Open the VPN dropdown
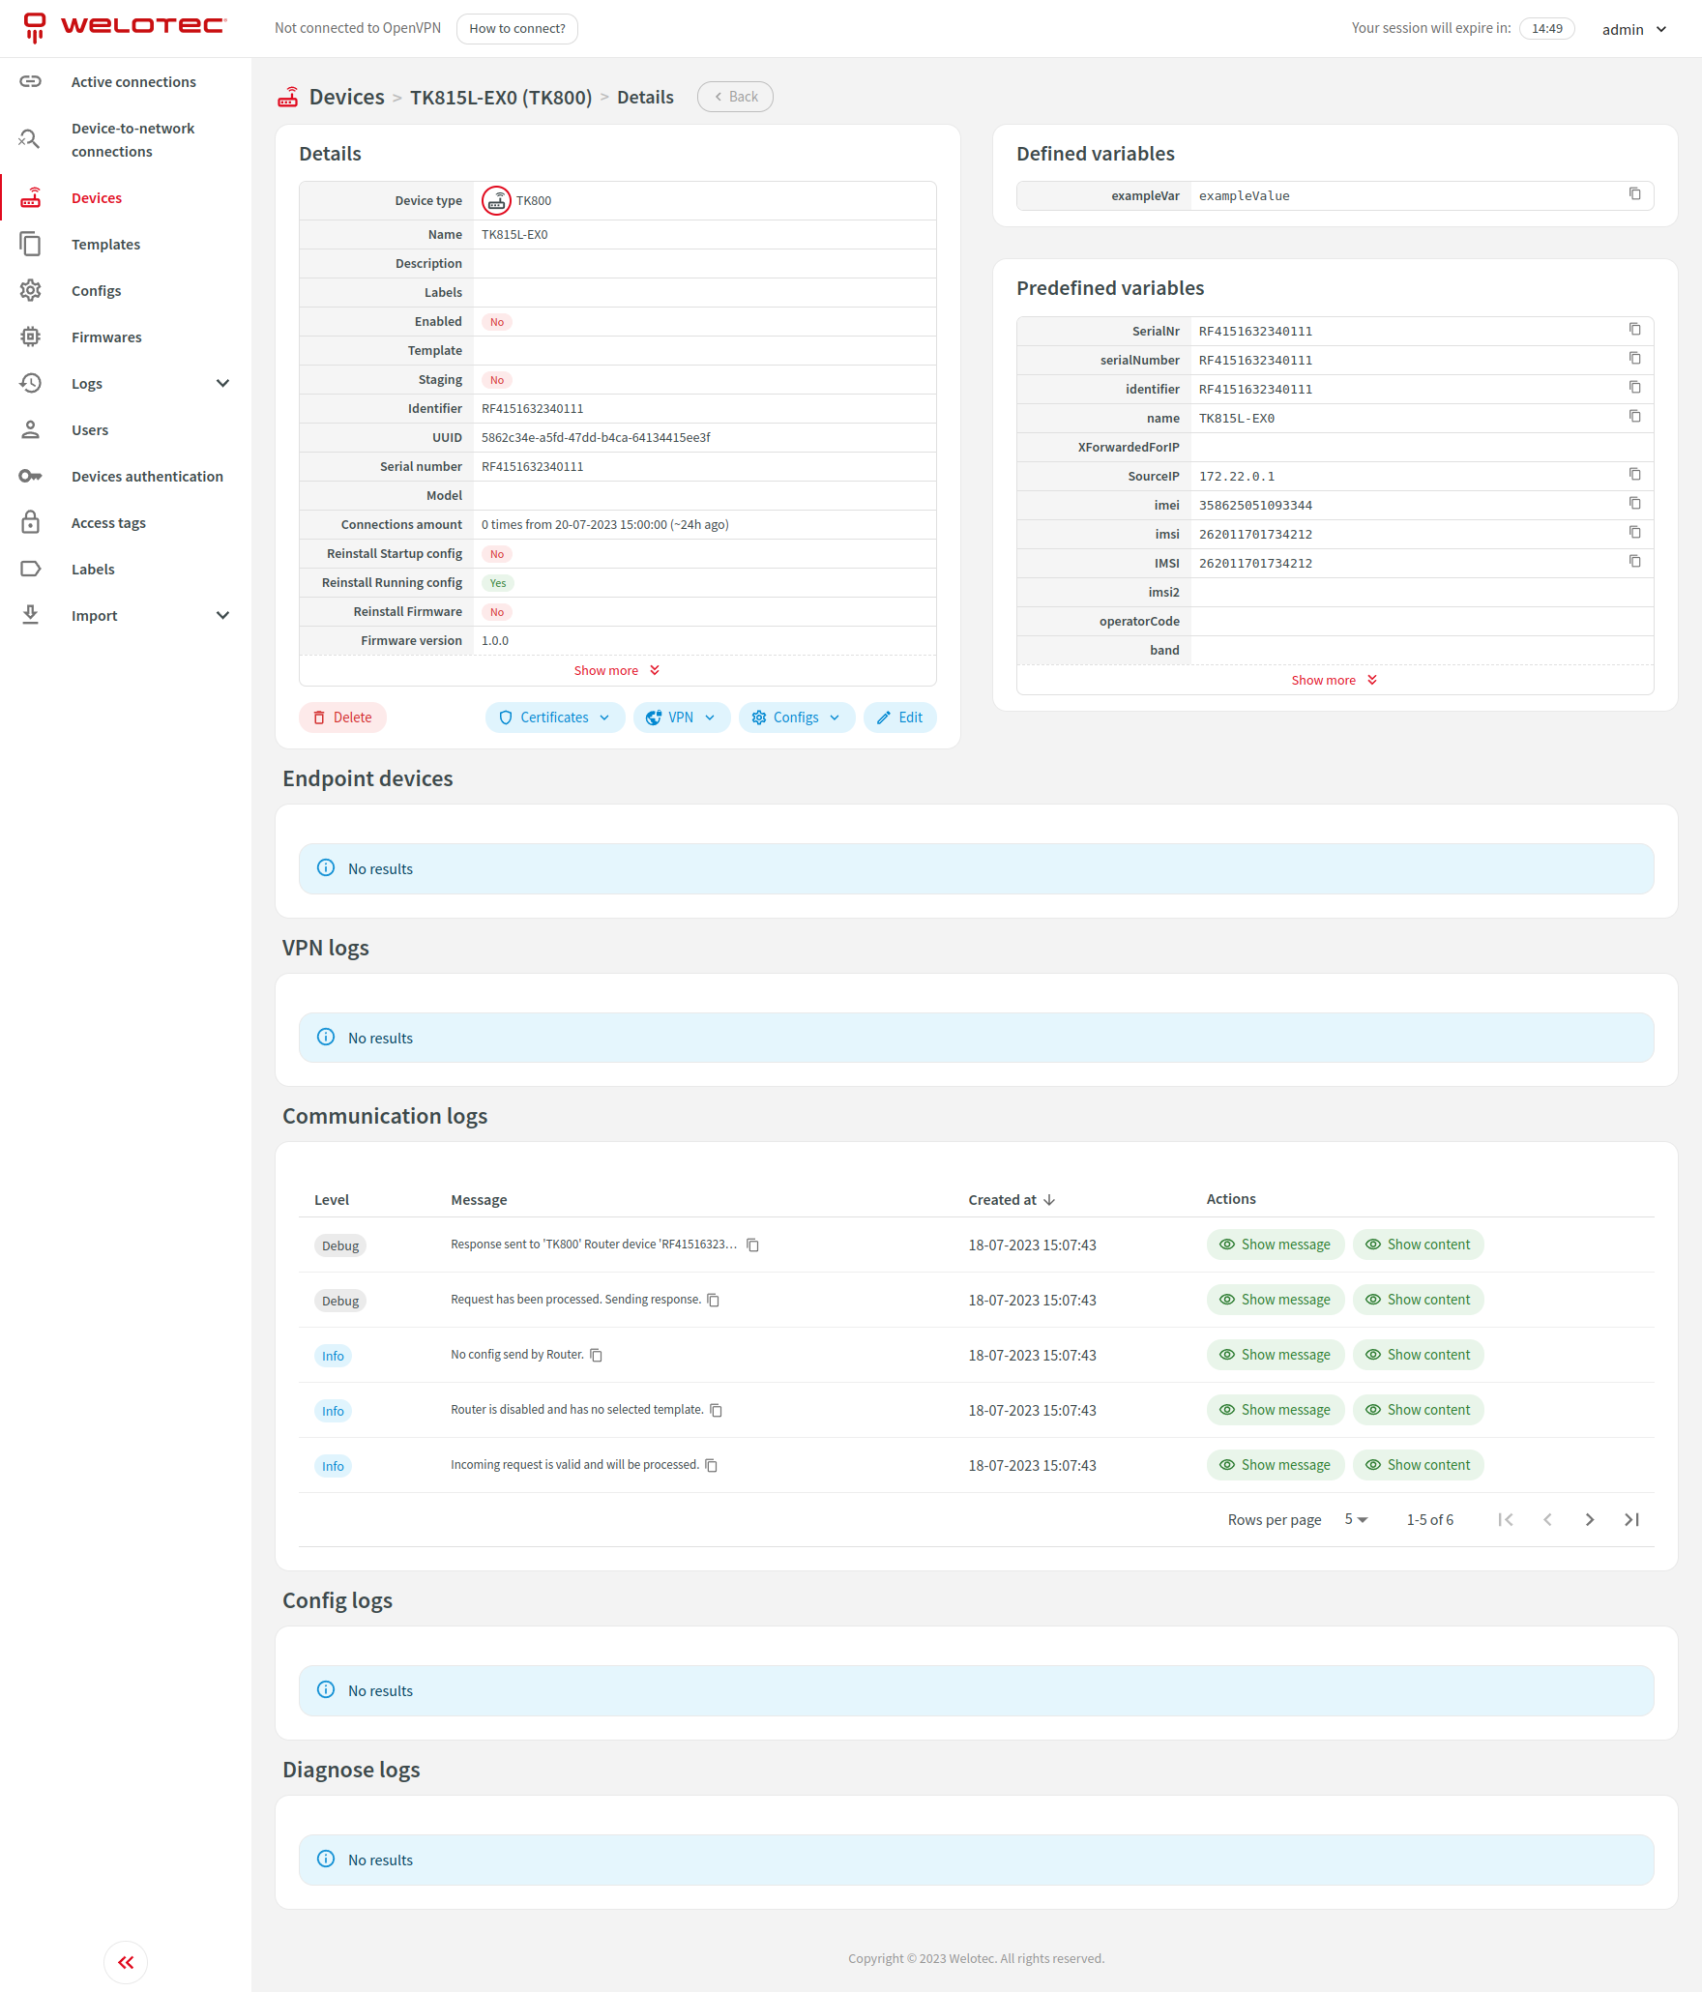 tap(682, 717)
